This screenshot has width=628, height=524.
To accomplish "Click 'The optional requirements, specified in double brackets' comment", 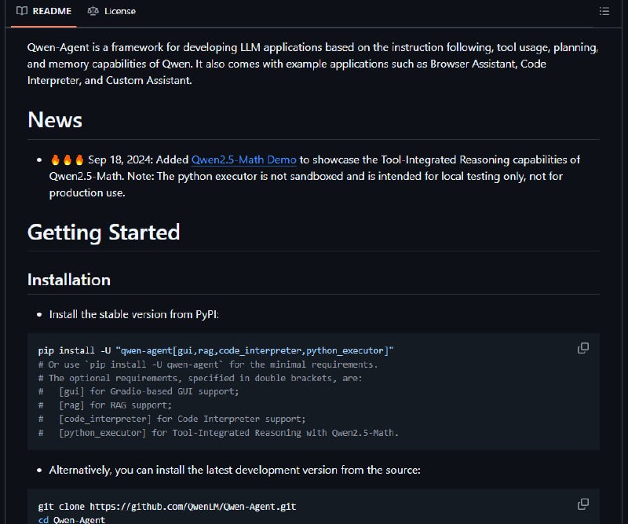I will click(x=200, y=378).
